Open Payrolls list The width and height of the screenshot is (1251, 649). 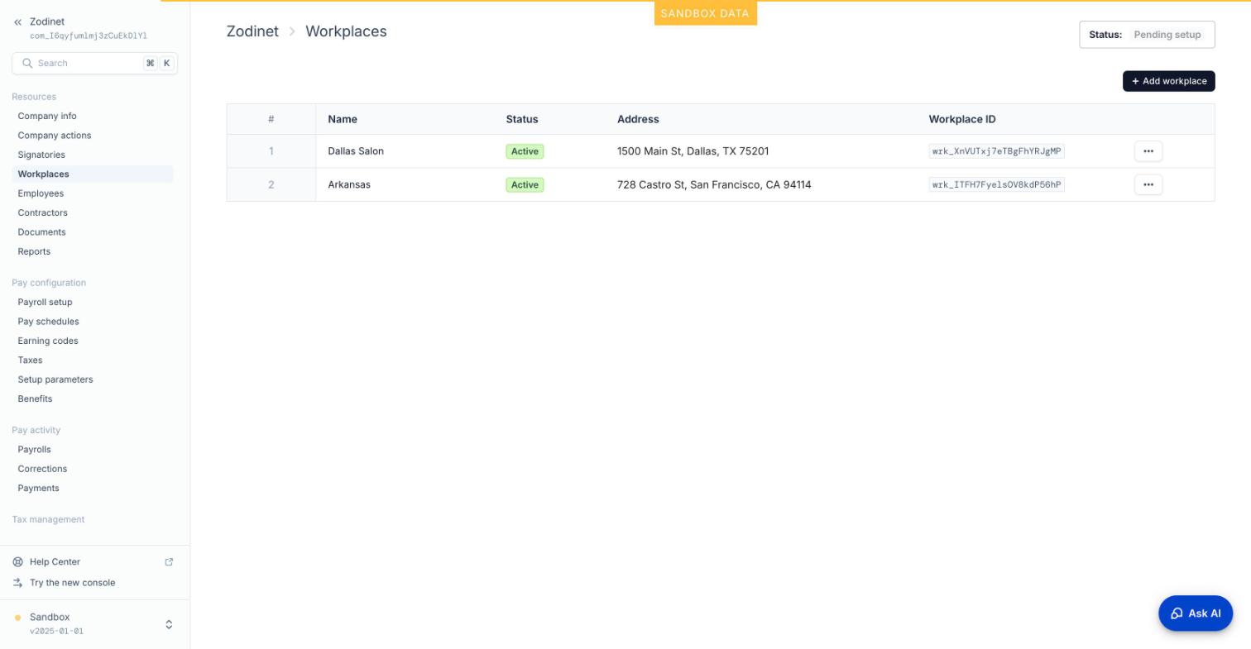coord(34,450)
